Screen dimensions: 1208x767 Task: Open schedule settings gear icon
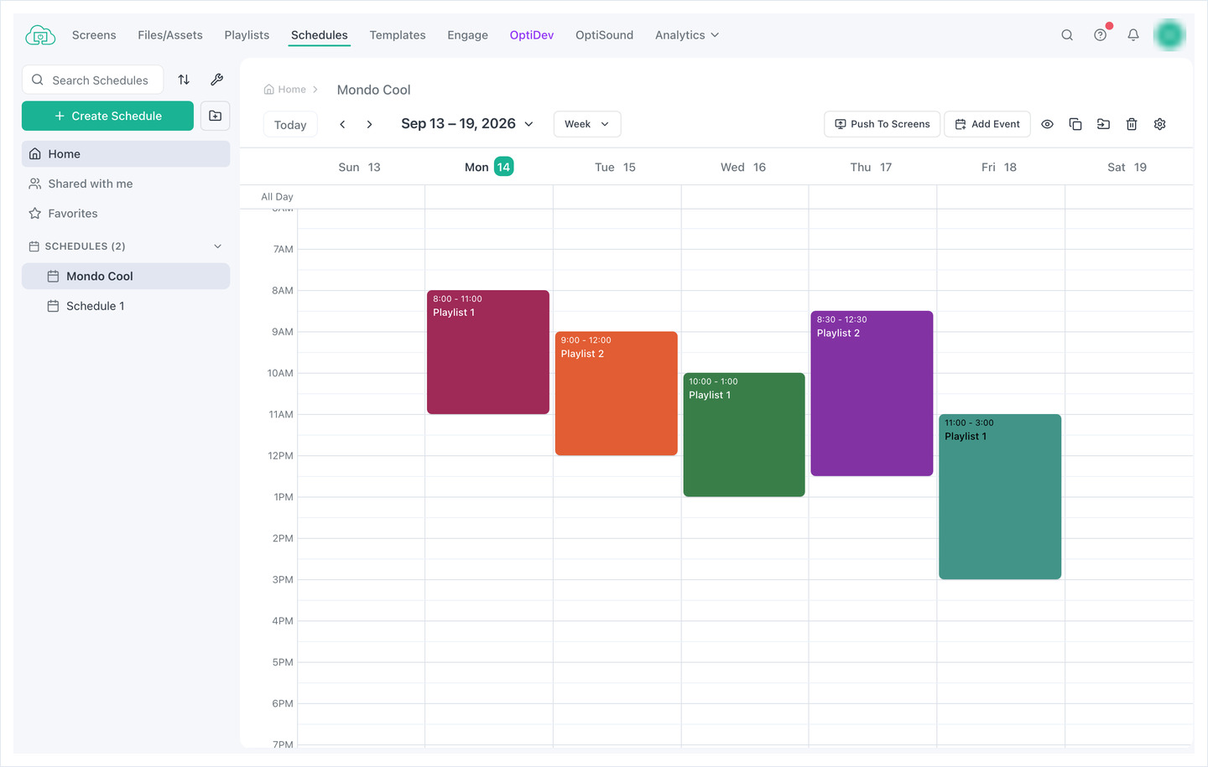(x=1160, y=124)
